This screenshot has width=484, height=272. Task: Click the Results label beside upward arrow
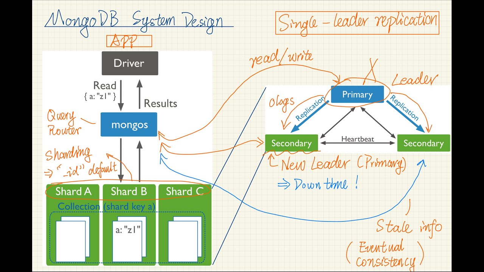pyautogui.click(x=160, y=103)
